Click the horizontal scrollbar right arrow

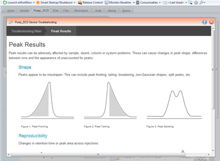(x=208, y=155)
